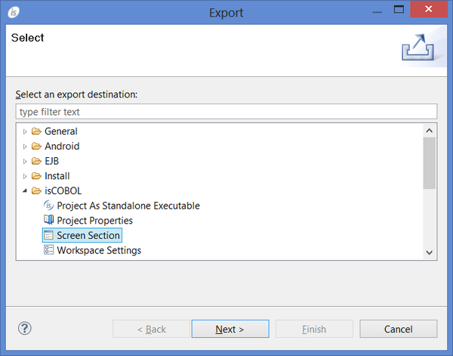Select Project Properties in the list
The width and height of the screenshot is (453, 356).
[x=94, y=221]
